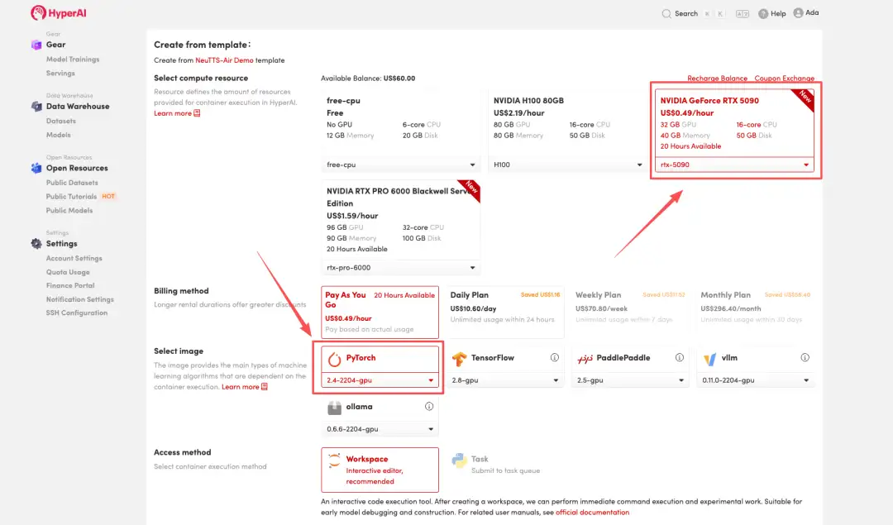893x525 pixels.
Task: Open Quota Usage in sidebar
Action: point(68,272)
